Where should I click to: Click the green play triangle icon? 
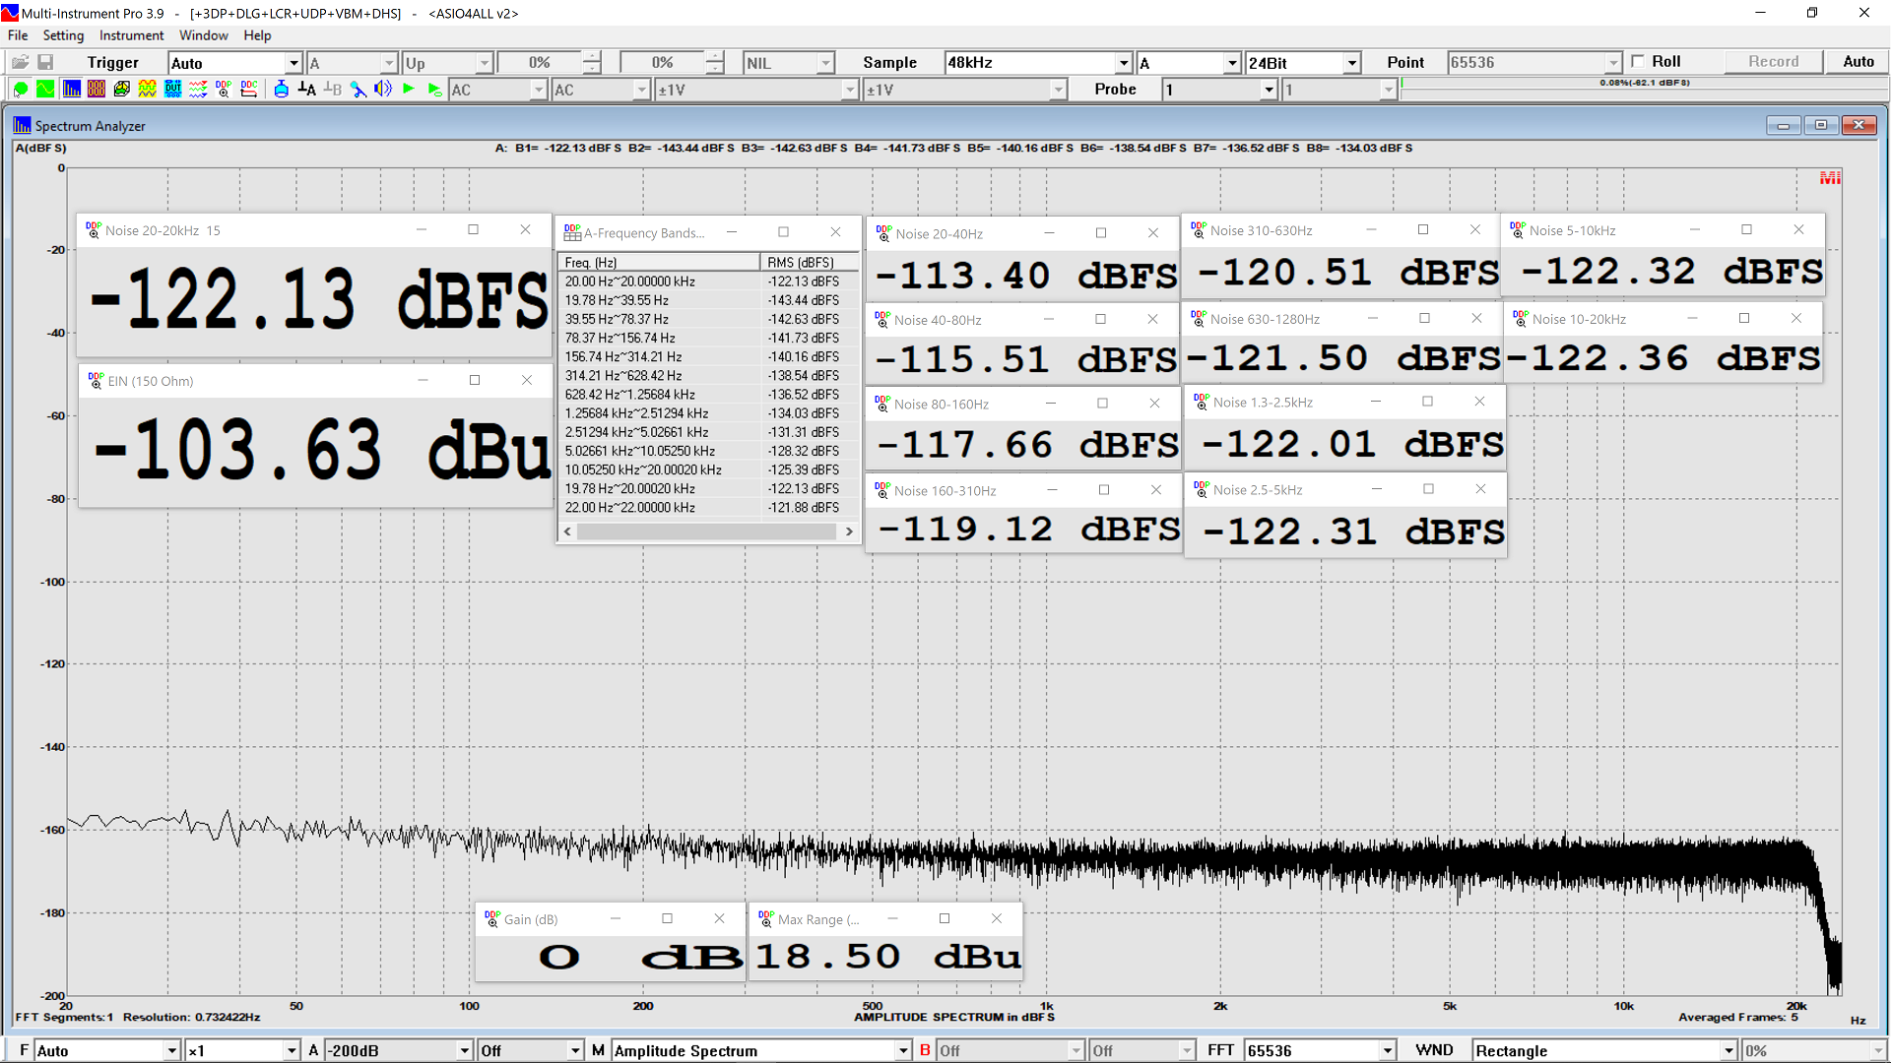coord(409,90)
